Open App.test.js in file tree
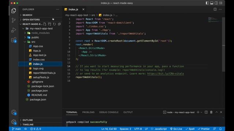 coord(40,55)
